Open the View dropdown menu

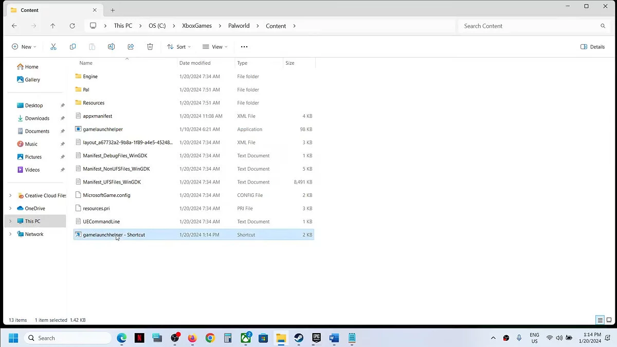pyautogui.click(x=215, y=47)
